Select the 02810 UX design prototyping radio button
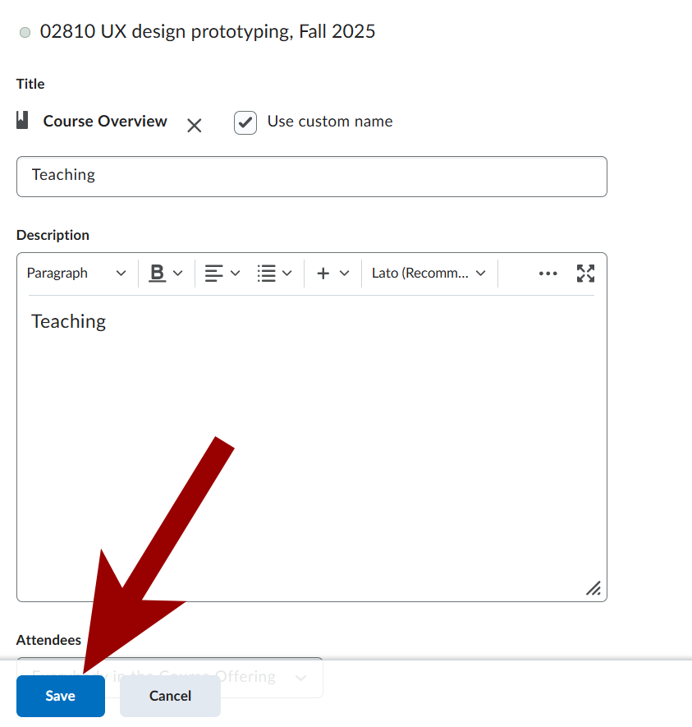Viewport: 692px width, 727px height. 25,33
